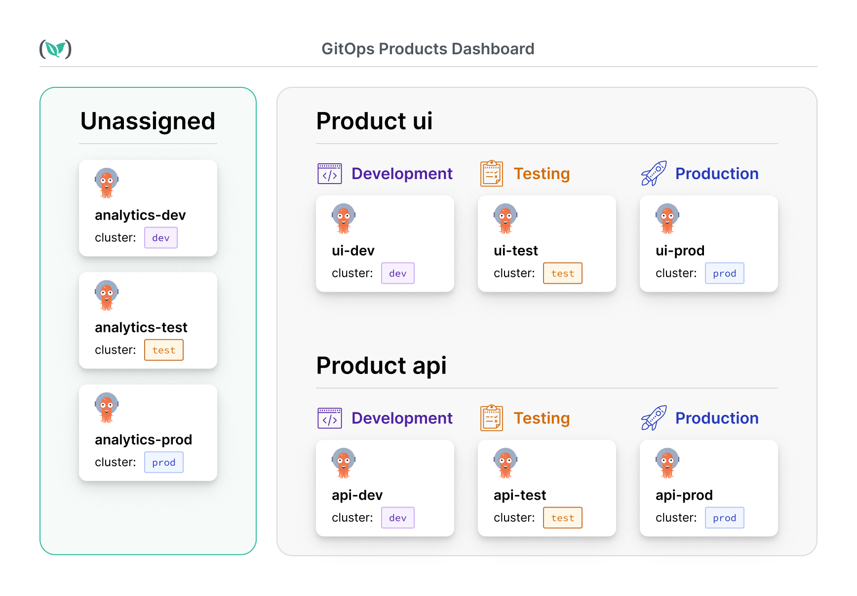Image resolution: width=857 pixels, height=596 pixels.
Task: Click the Testing clipboard icon under Product ui
Action: click(x=491, y=174)
